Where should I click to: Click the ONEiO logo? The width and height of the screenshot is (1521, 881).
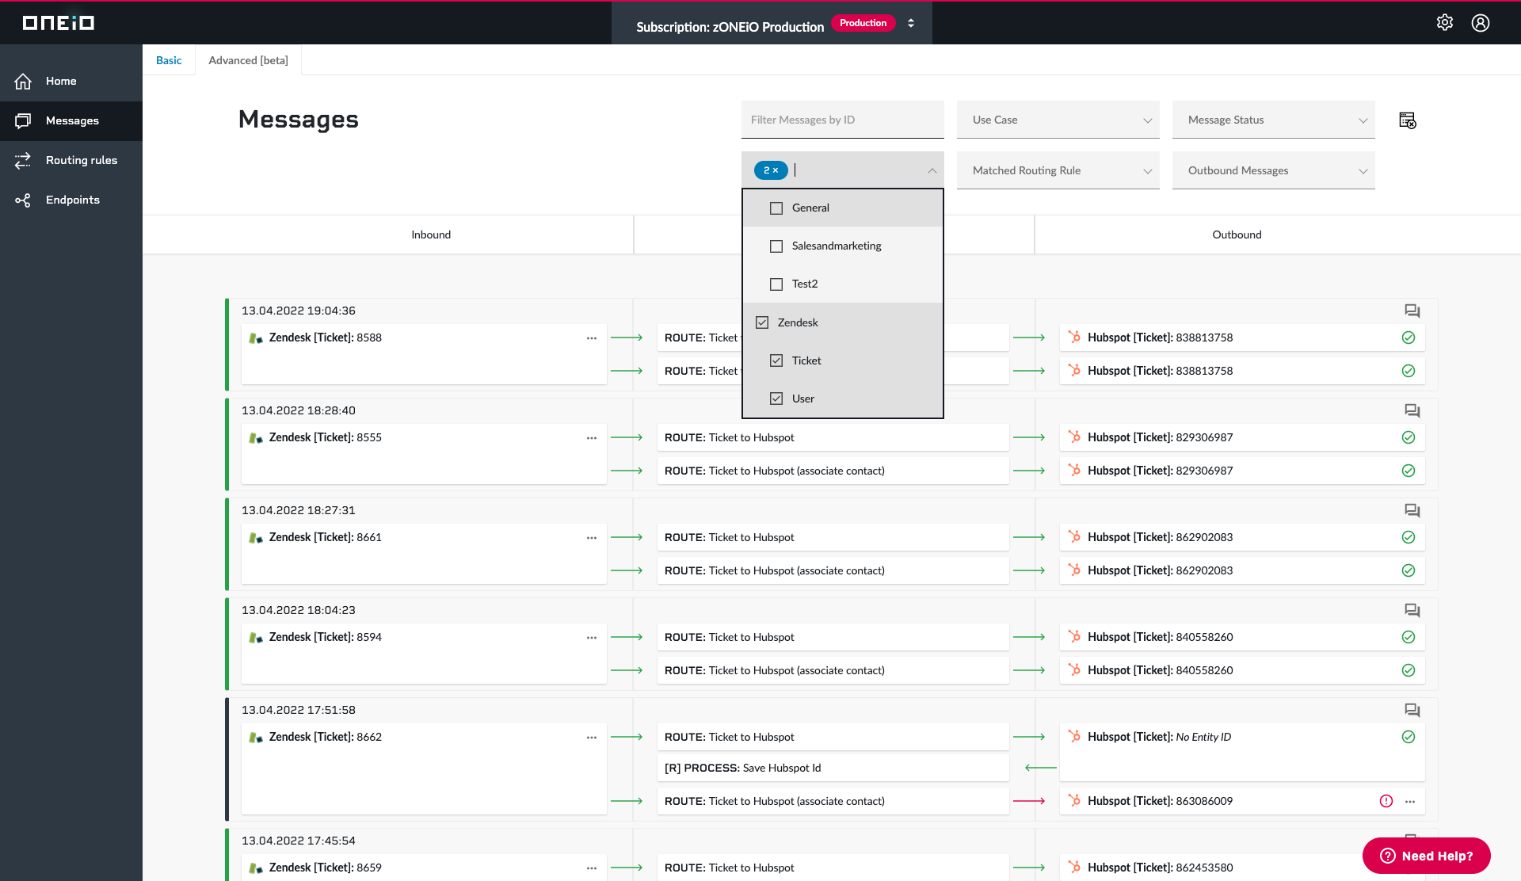click(58, 22)
